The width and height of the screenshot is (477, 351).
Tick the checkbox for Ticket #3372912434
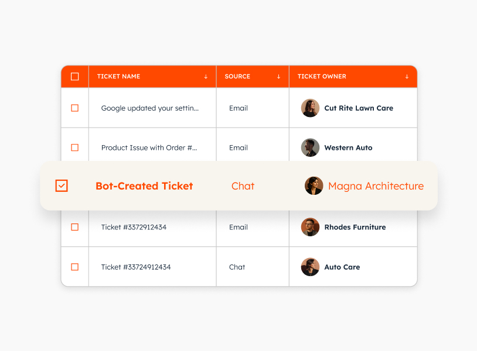[74, 227]
